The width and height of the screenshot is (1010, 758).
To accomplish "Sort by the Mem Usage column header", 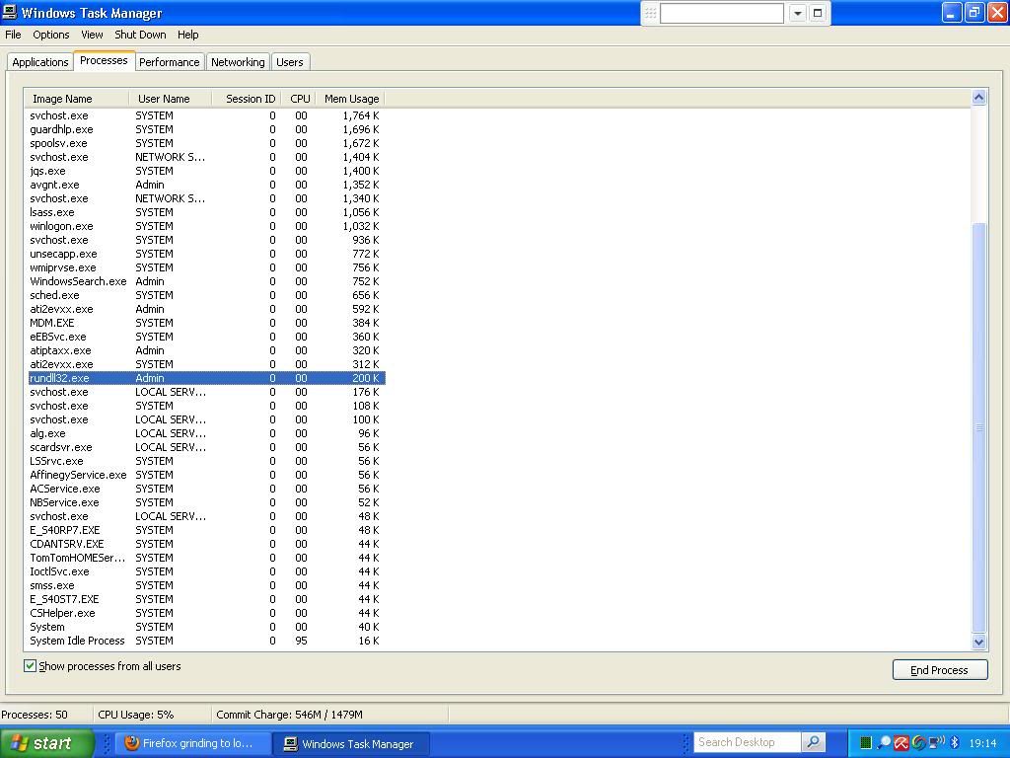I will [x=351, y=99].
